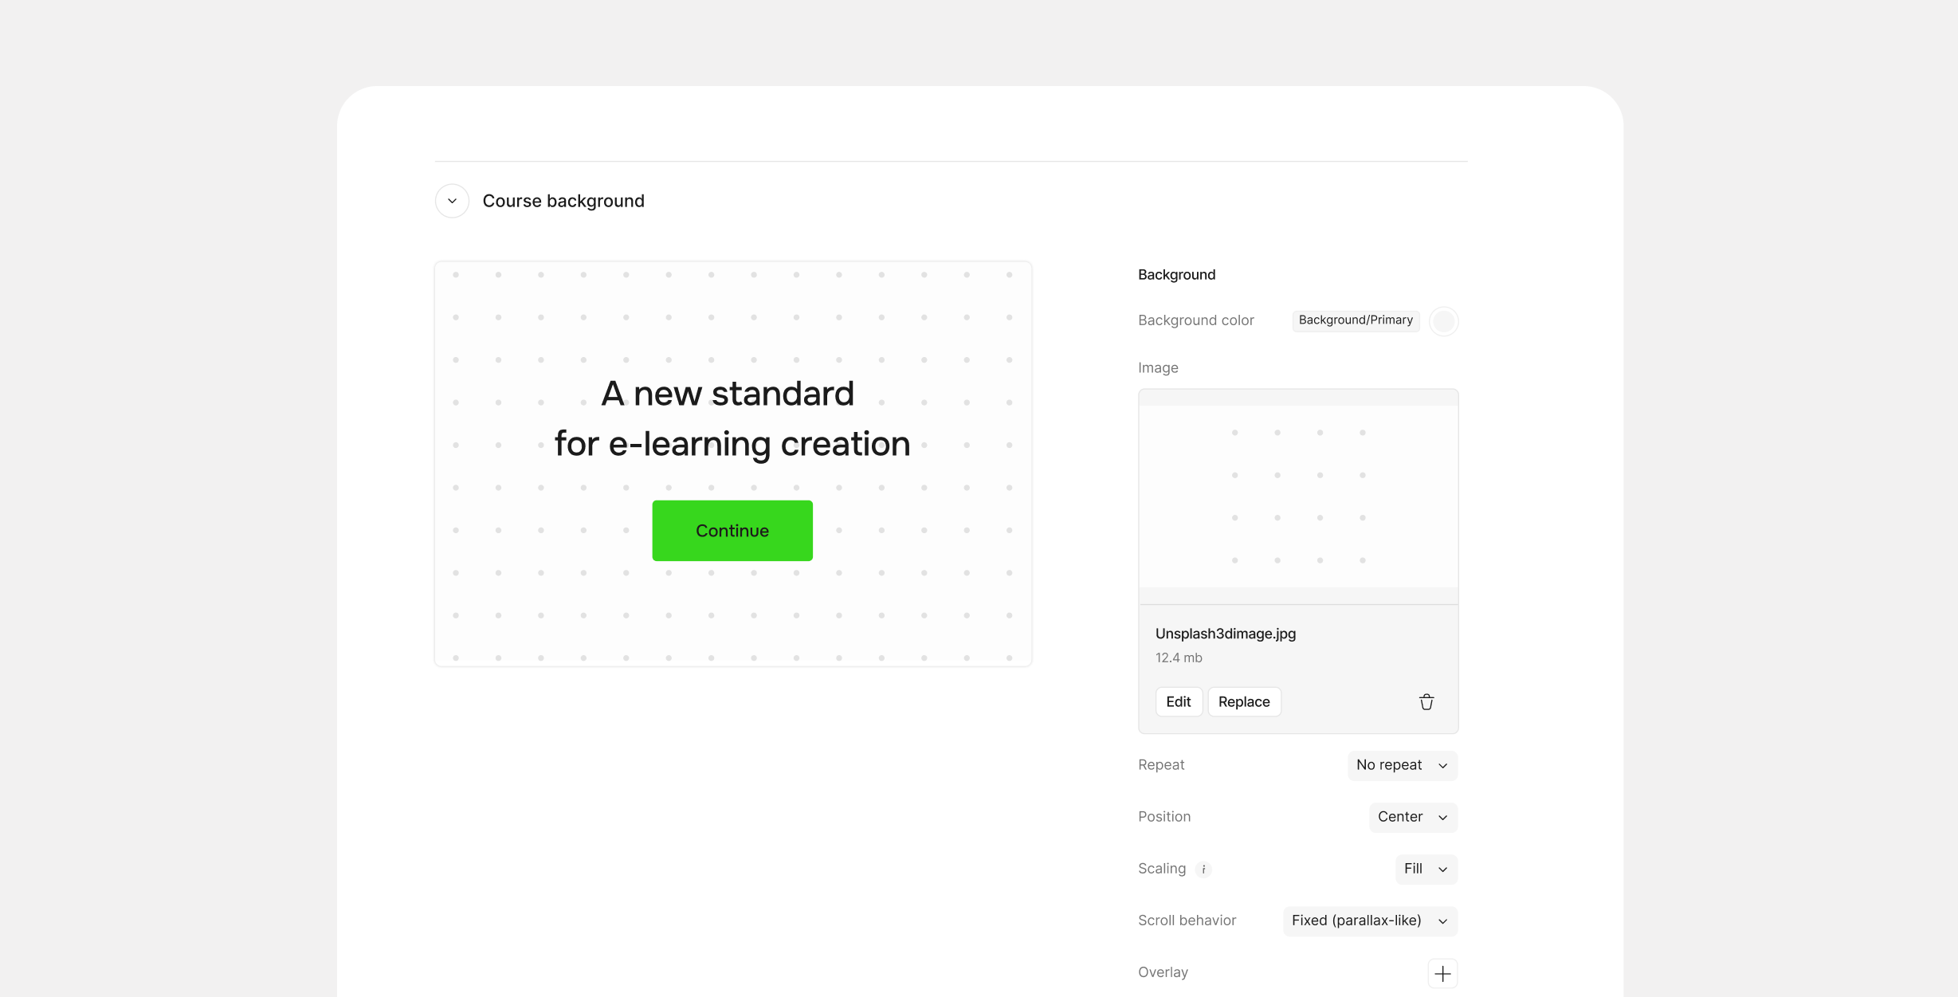Click the dotted image thumbnail preview
This screenshot has width=1958, height=997.
click(1297, 497)
